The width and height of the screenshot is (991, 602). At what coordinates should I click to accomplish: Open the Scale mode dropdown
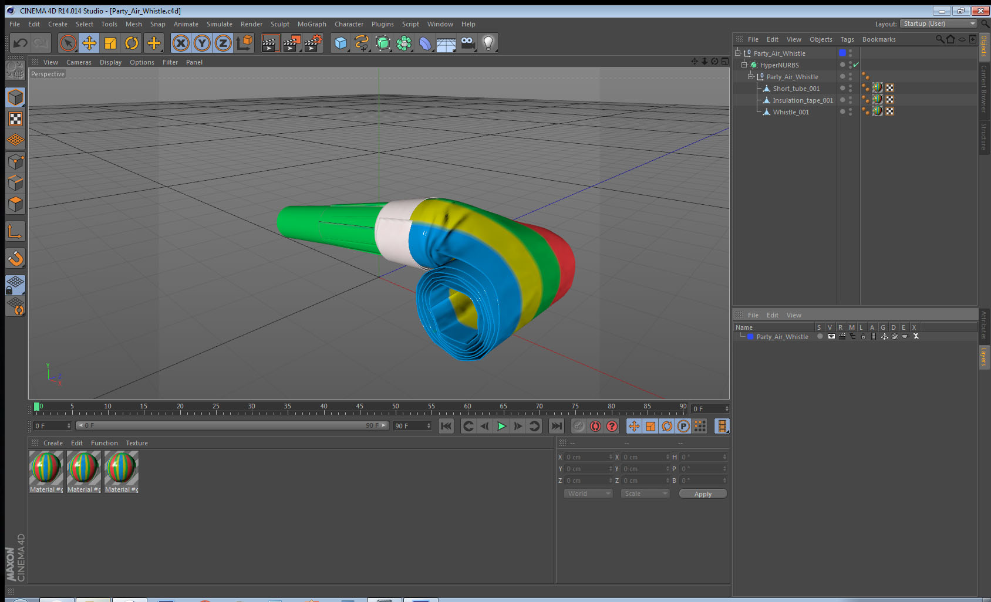[645, 493]
